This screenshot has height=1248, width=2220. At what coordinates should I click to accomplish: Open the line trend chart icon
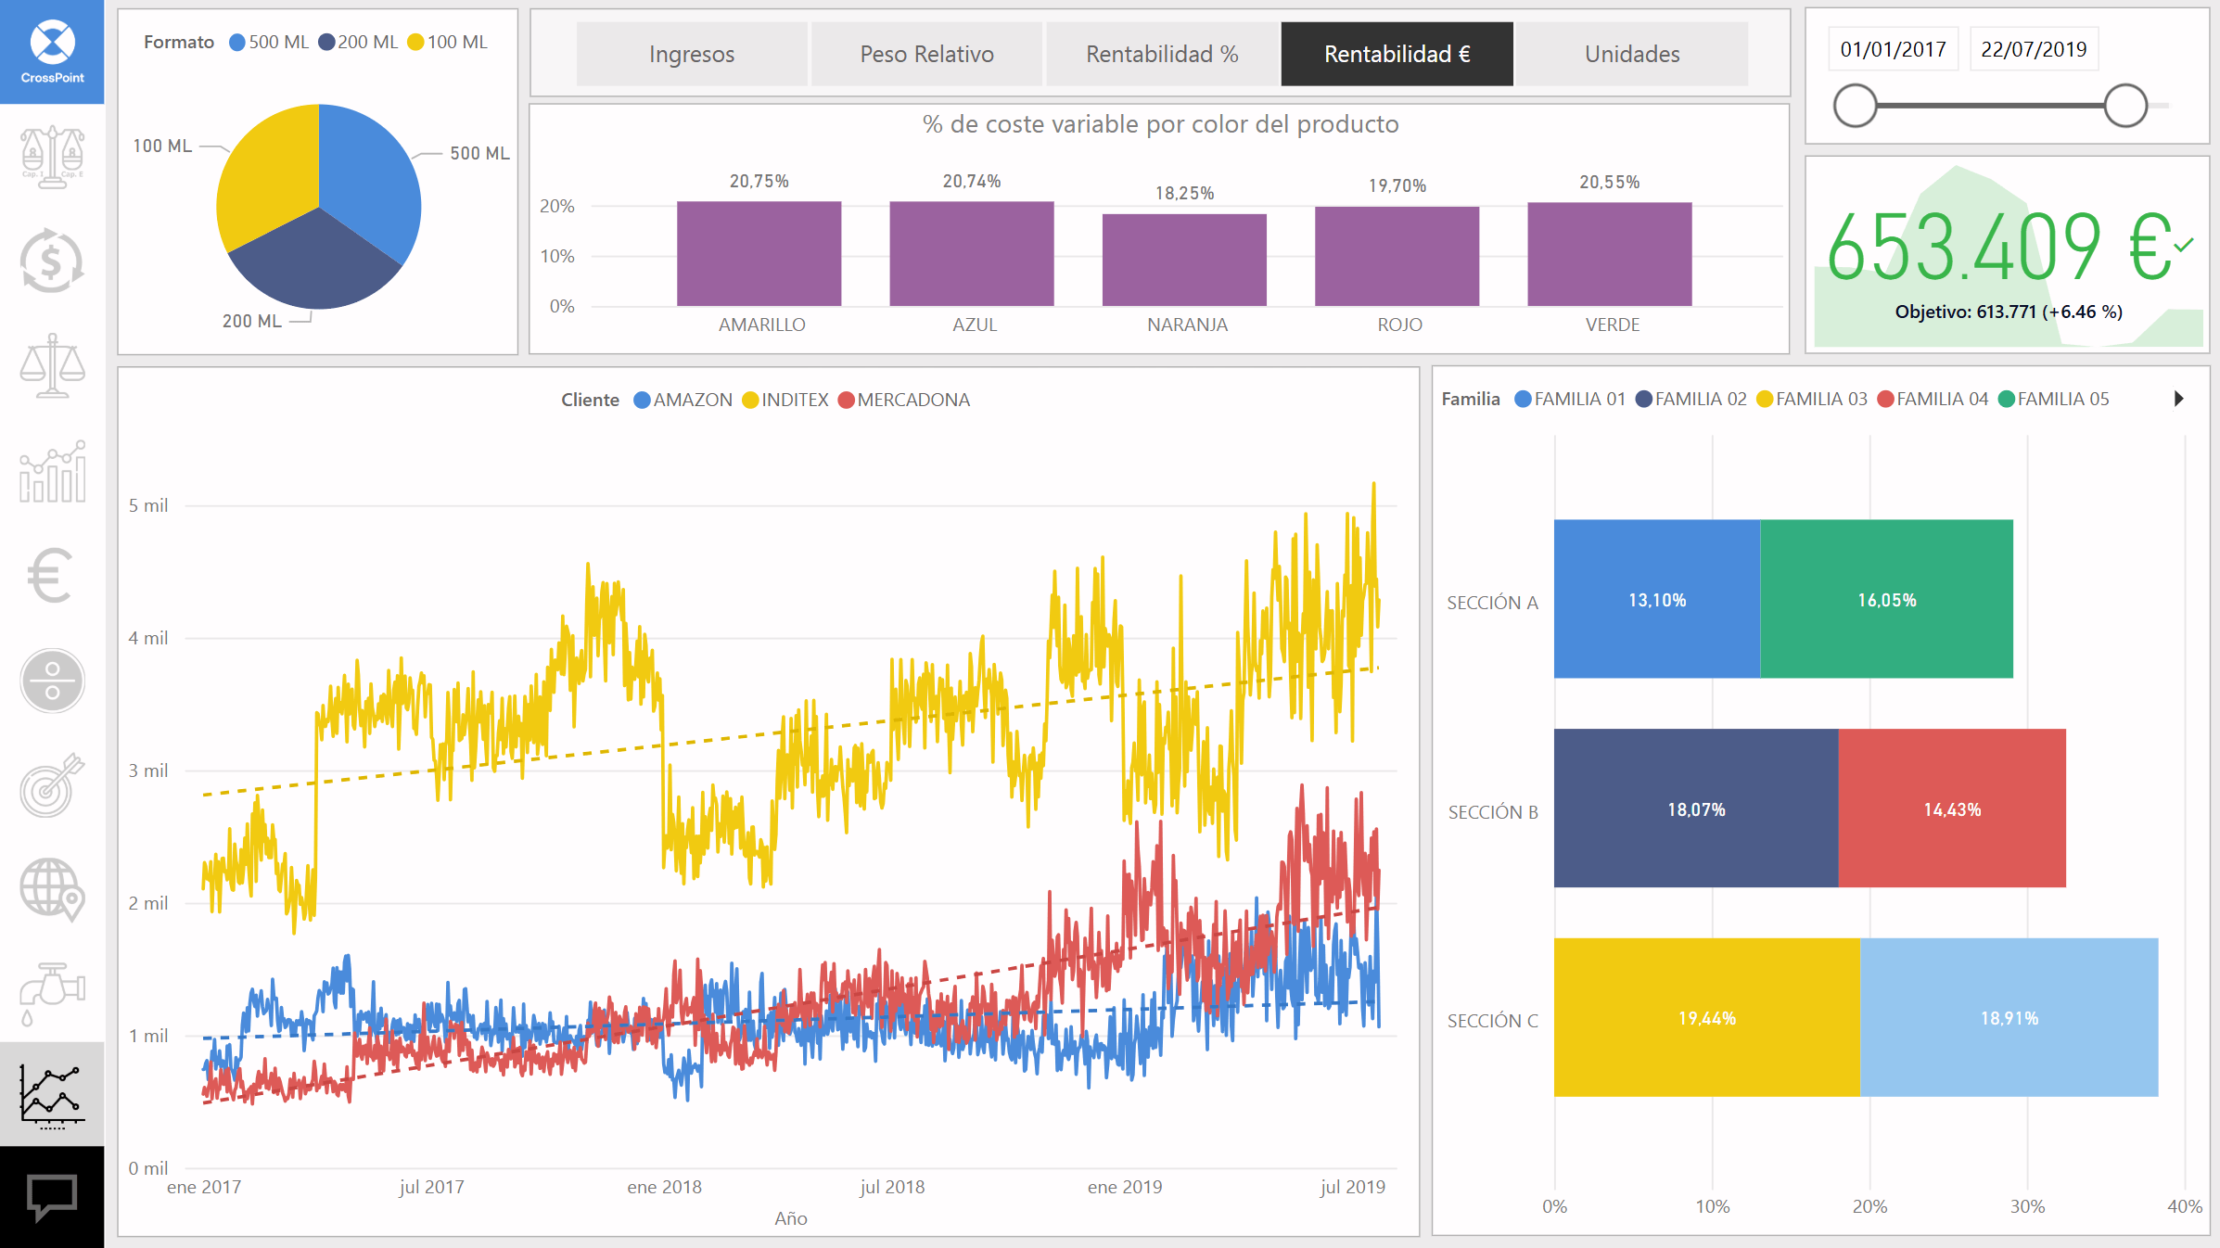click(x=52, y=1095)
